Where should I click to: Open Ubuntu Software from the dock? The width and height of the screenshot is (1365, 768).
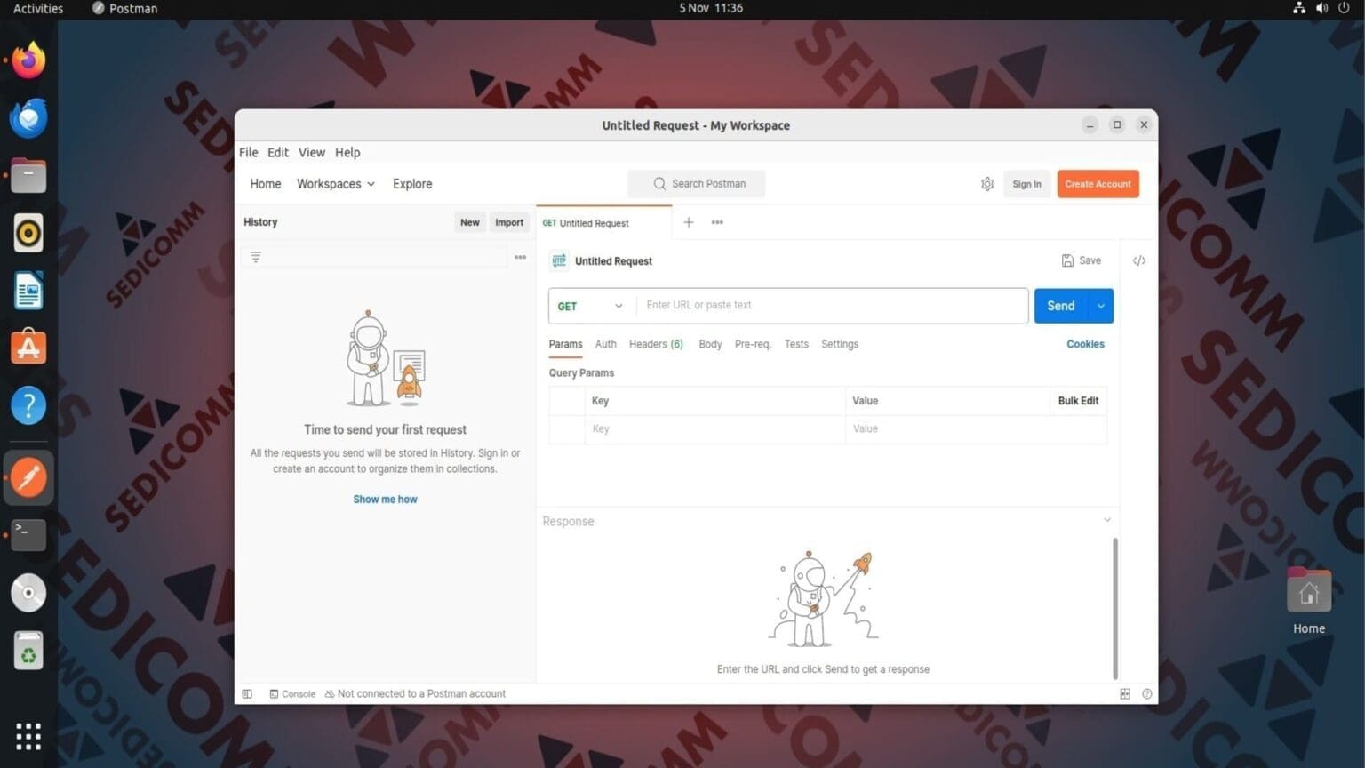28,348
